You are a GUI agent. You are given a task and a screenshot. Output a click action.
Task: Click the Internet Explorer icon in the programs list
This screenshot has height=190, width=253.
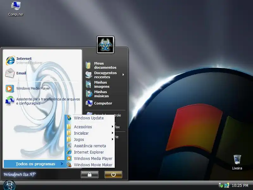(x=69, y=152)
